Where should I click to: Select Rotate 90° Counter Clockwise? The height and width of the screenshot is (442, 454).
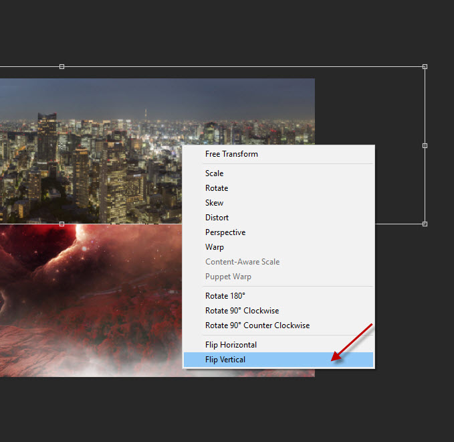tap(257, 325)
